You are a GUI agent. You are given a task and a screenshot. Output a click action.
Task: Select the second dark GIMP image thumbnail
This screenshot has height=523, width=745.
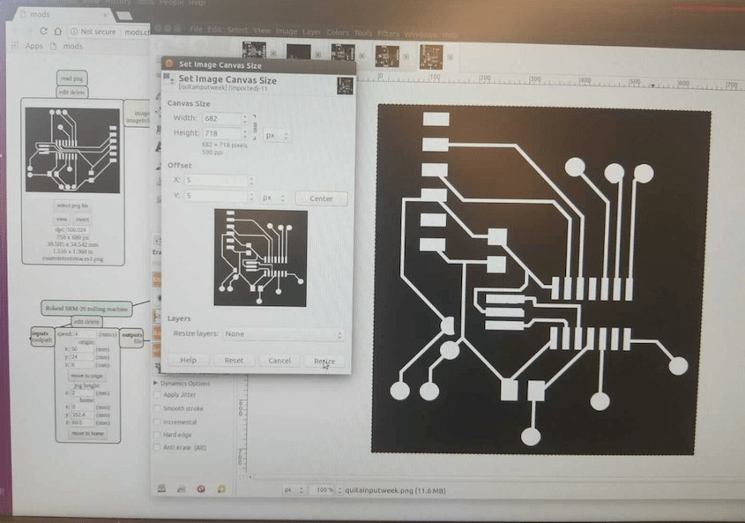(298, 54)
